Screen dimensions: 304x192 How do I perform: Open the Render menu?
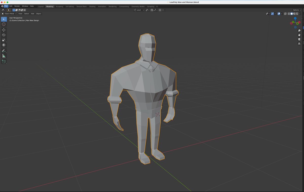(17, 6)
